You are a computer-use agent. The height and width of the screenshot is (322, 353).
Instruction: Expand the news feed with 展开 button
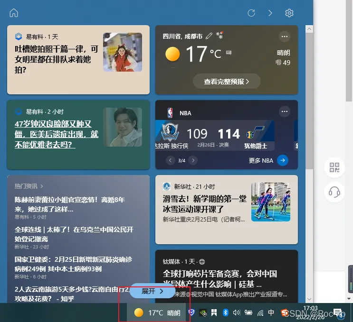[152, 291]
